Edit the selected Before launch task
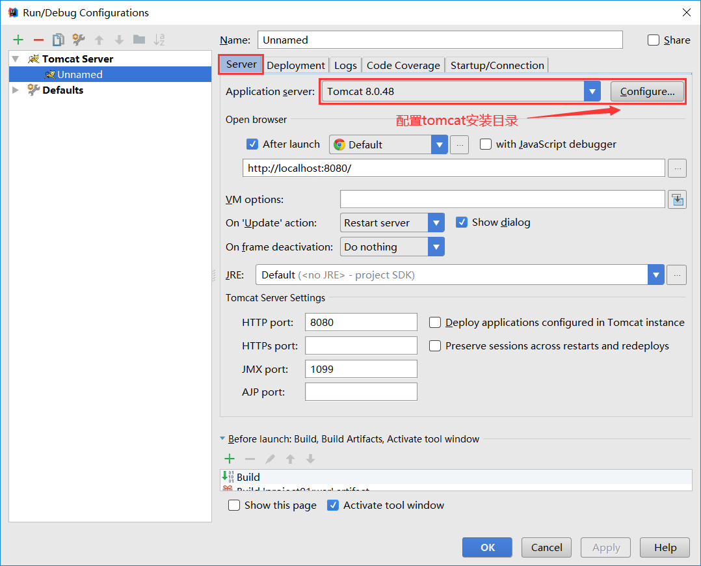Viewport: 701px width, 566px height. point(270,459)
